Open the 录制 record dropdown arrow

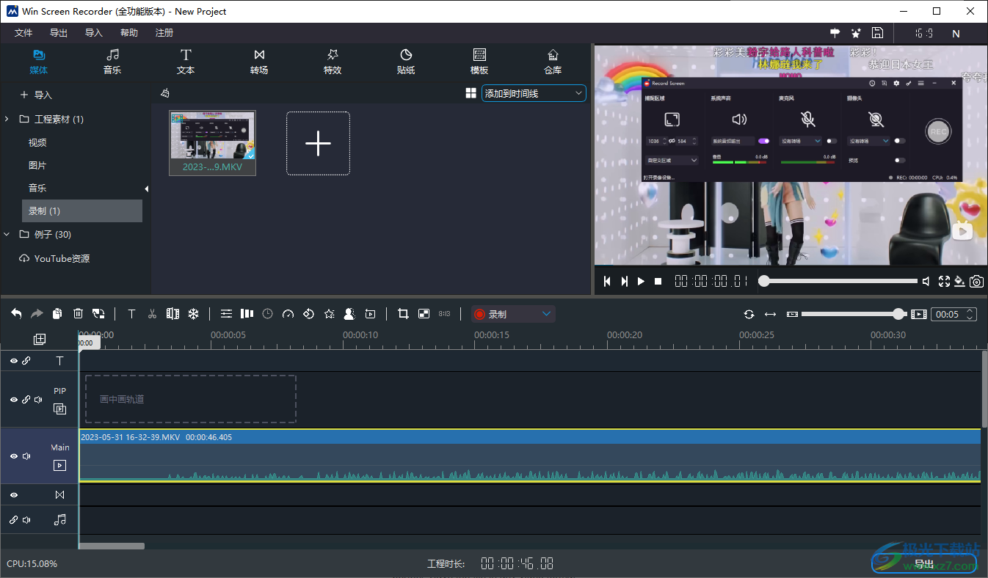546,314
